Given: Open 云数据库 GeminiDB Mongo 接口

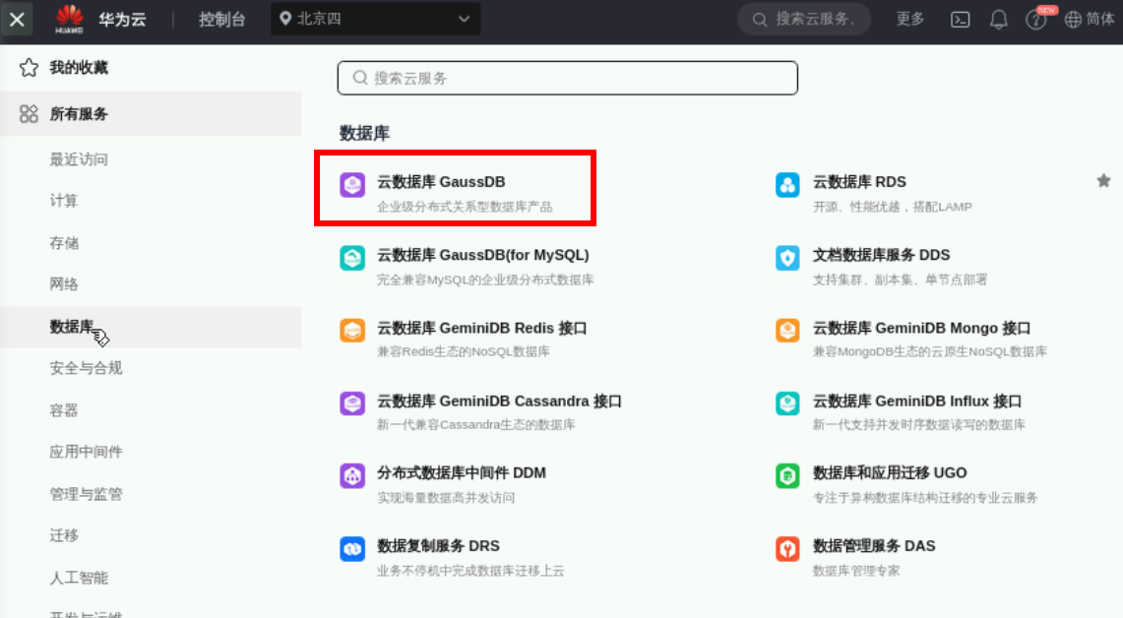Looking at the screenshot, I should (922, 328).
